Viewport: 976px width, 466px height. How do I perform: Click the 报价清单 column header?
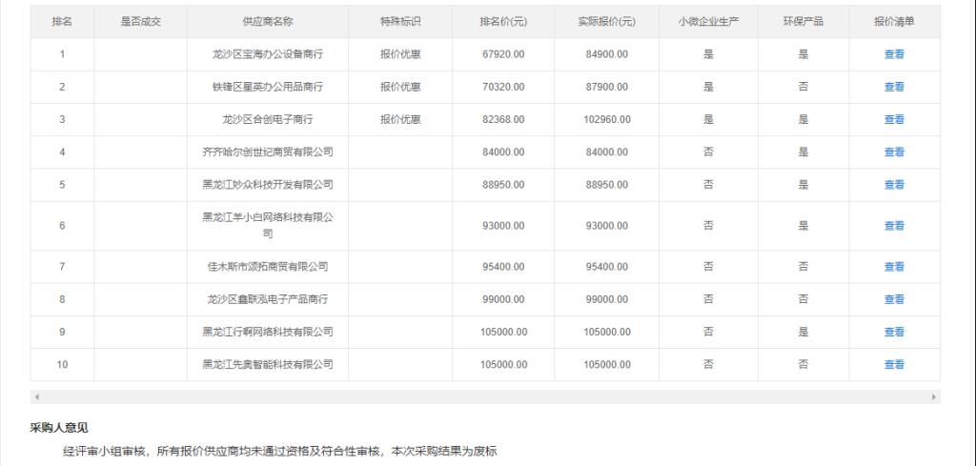click(x=894, y=22)
